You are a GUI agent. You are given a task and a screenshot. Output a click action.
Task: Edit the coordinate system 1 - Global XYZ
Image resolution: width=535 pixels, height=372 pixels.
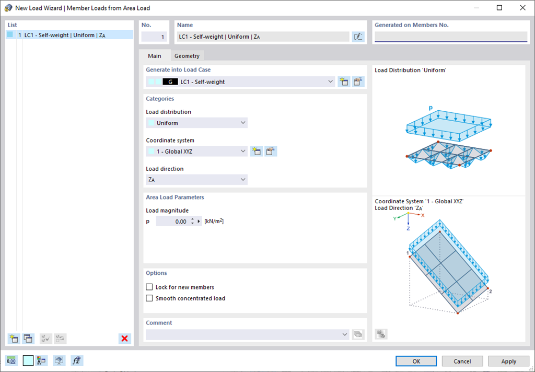270,151
